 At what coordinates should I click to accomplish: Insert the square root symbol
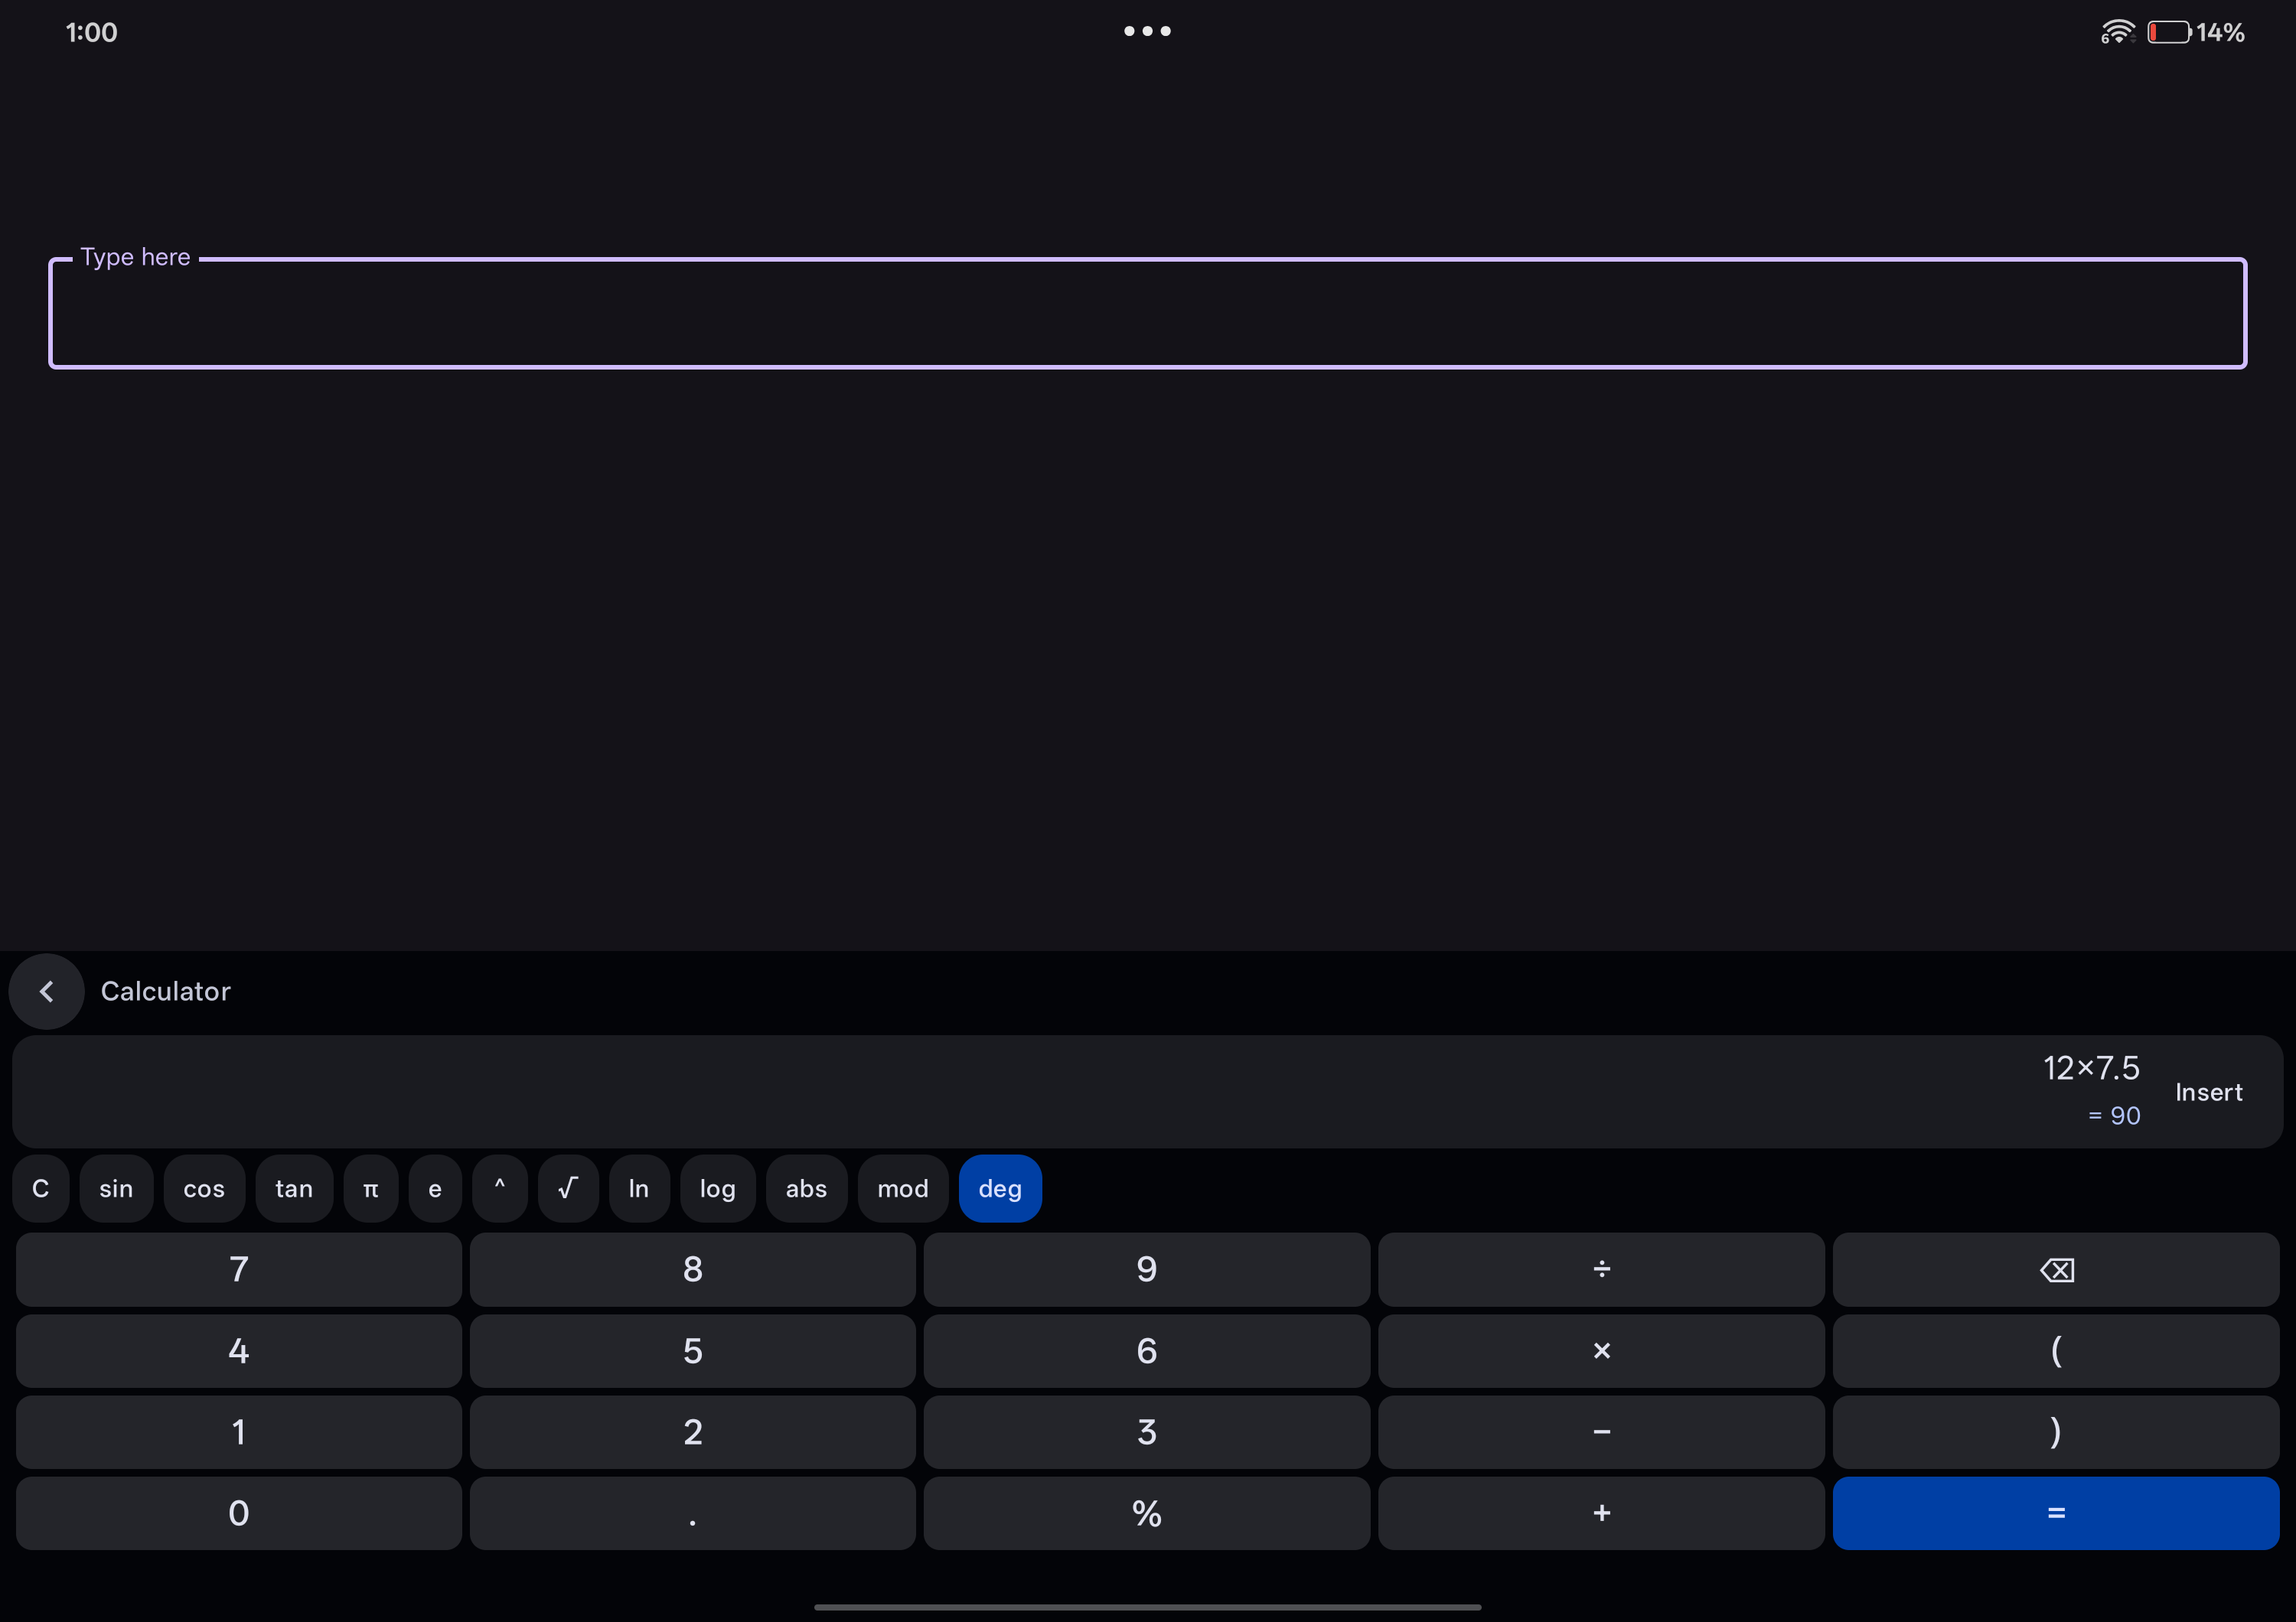(568, 1188)
